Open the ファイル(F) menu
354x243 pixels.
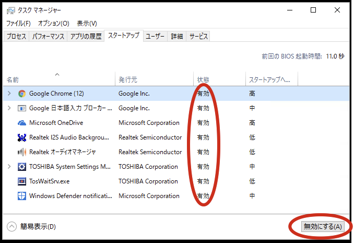click(x=18, y=24)
